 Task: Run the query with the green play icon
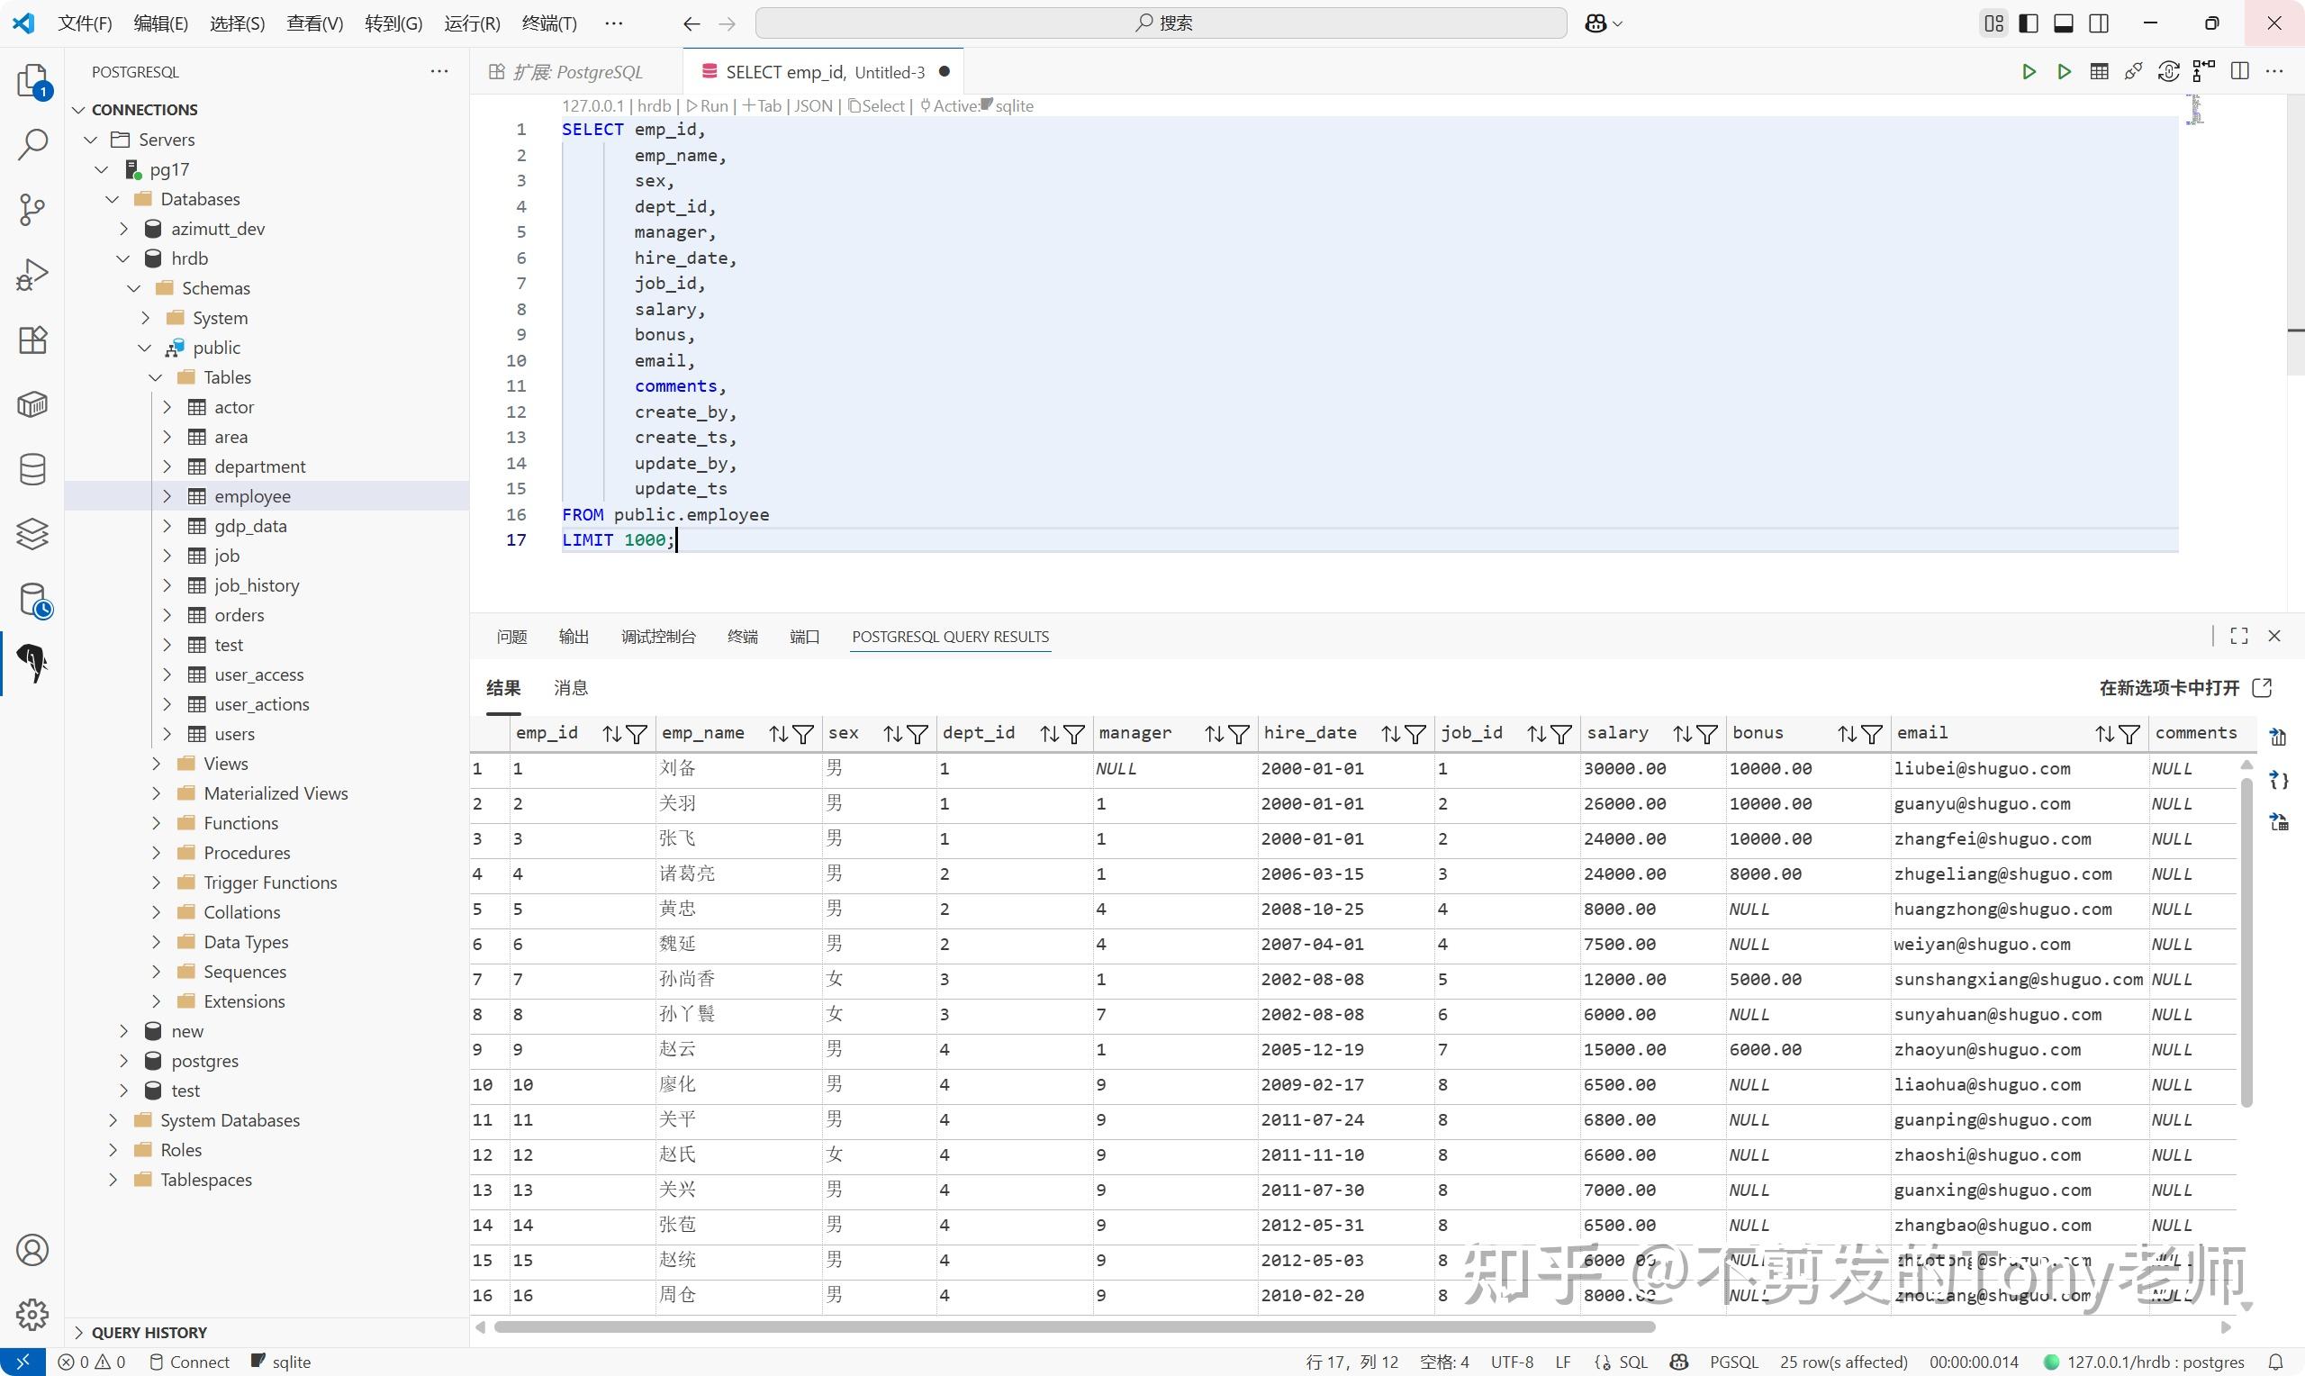coord(2029,71)
